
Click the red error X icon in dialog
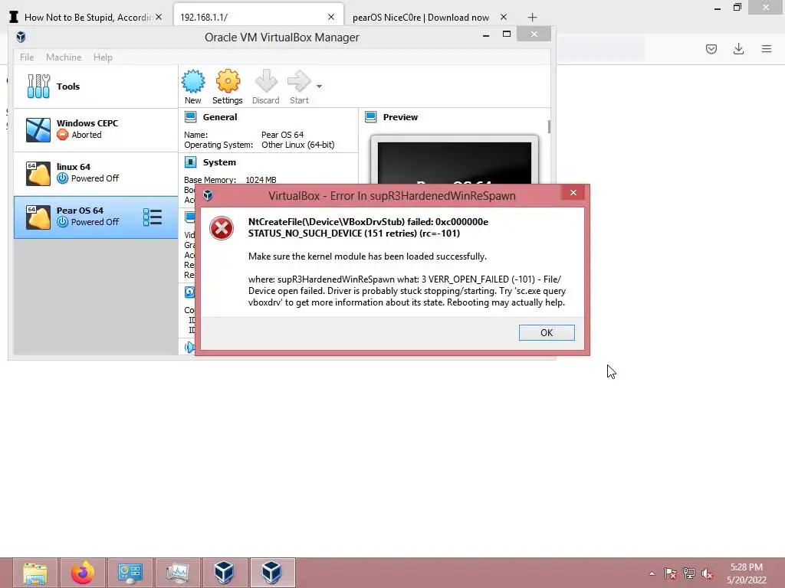pyautogui.click(x=222, y=228)
